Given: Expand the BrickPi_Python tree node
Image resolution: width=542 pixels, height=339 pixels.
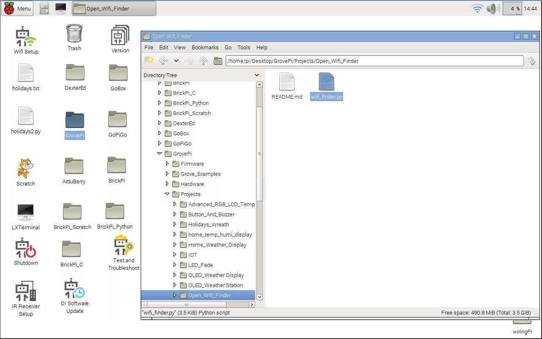Looking at the screenshot, I should (159, 103).
